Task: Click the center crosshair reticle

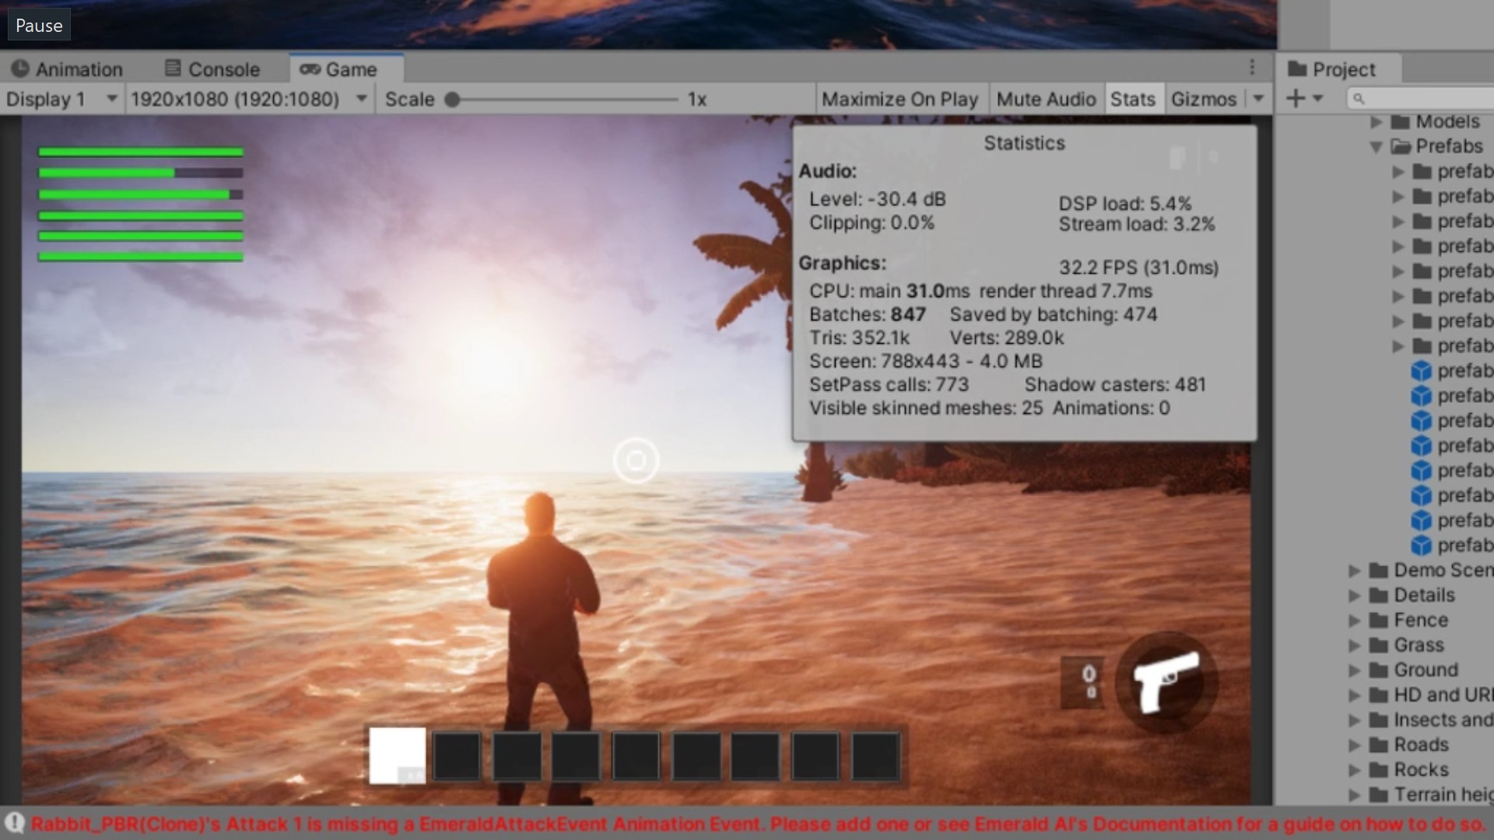Action: pos(636,460)
